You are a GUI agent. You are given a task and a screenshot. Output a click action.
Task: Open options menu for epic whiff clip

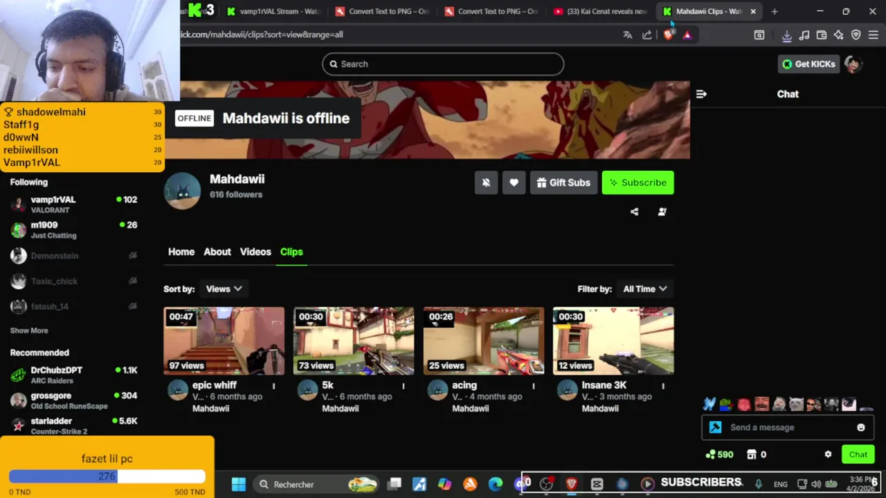pyautogui.click(x=274, y=386)
